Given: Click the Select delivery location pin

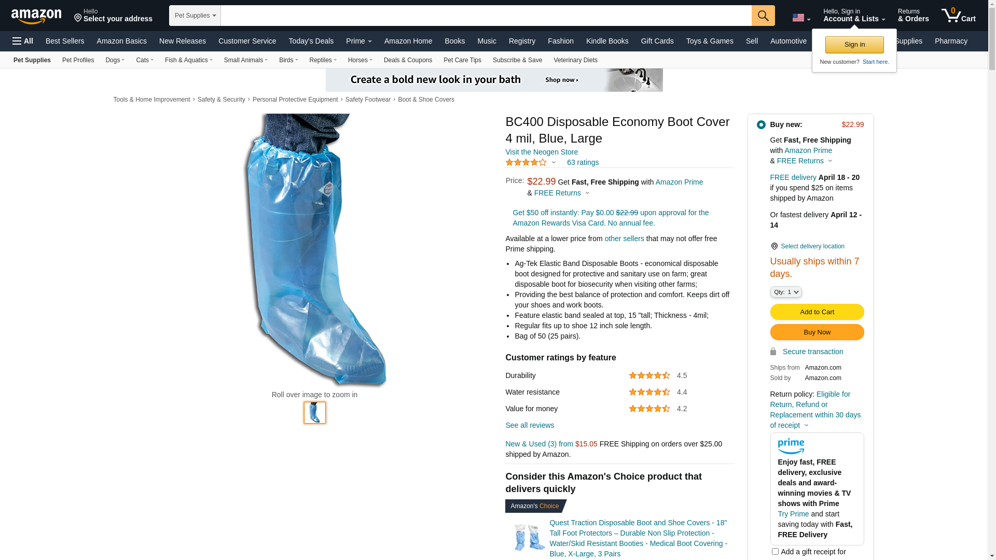Looking at the screenshot, I should (x=774, y=246).
